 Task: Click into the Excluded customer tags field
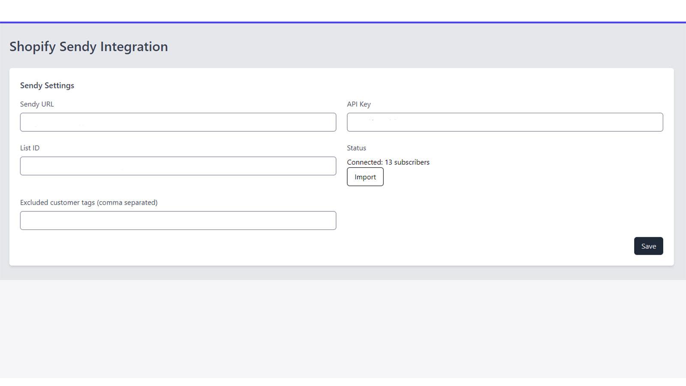(x=178, y=220)
